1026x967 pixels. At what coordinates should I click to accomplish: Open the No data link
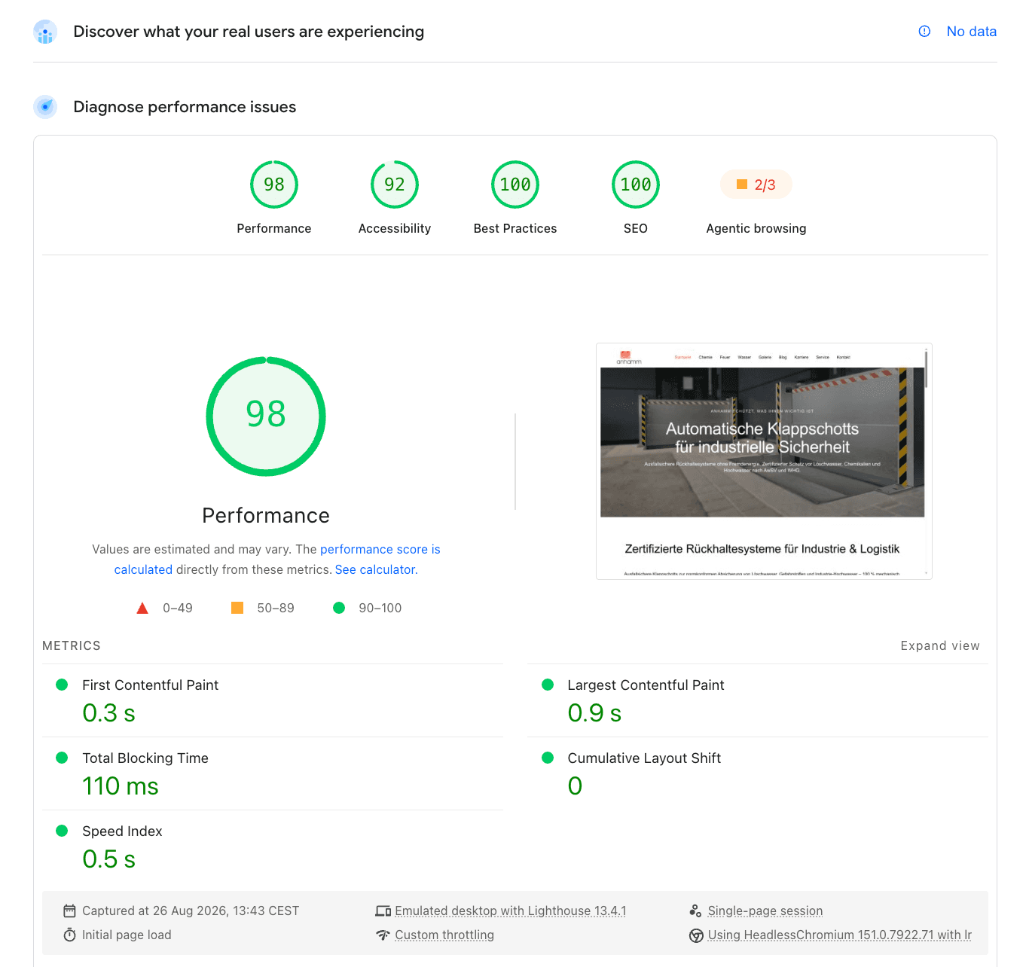(971, 32)
